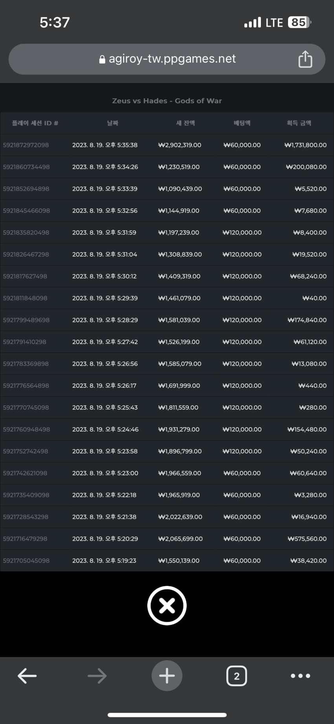The height and width of the screenshot is (724, 334).
Task: Open a new tab with the plus button
Action: point(167,676)
